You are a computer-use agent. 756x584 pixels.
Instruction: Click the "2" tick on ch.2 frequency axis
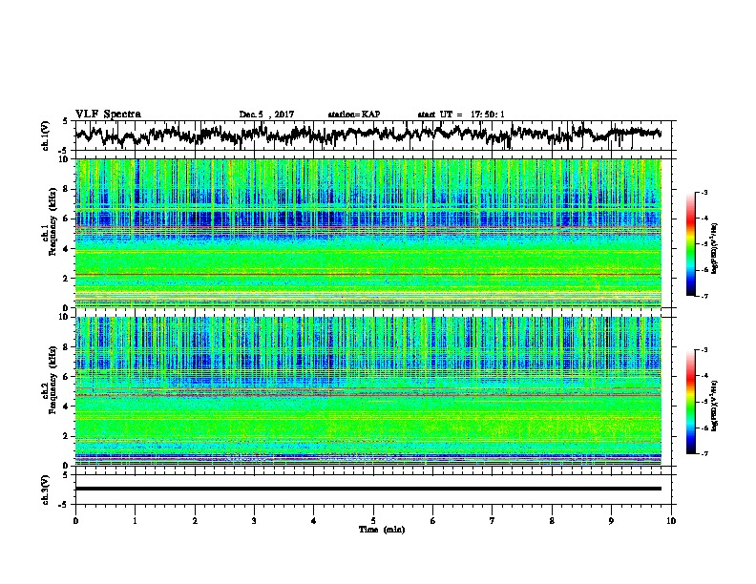(68, 436)
